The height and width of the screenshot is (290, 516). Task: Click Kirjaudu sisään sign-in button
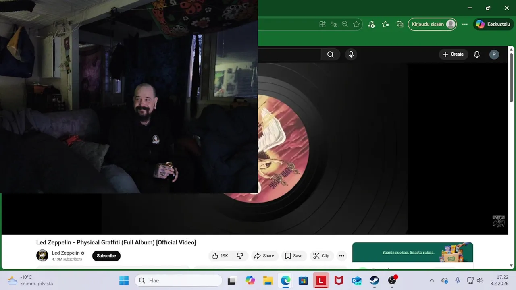(433, 24)
